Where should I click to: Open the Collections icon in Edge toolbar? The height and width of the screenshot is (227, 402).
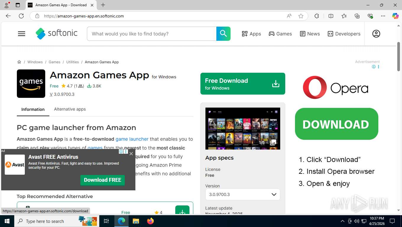pyautogui.click(x=357, y=16)
